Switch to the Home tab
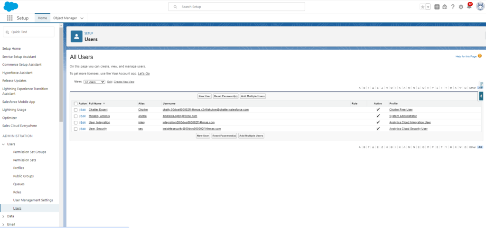The height and width of the screenshot is (228, 486). (42, 18)
